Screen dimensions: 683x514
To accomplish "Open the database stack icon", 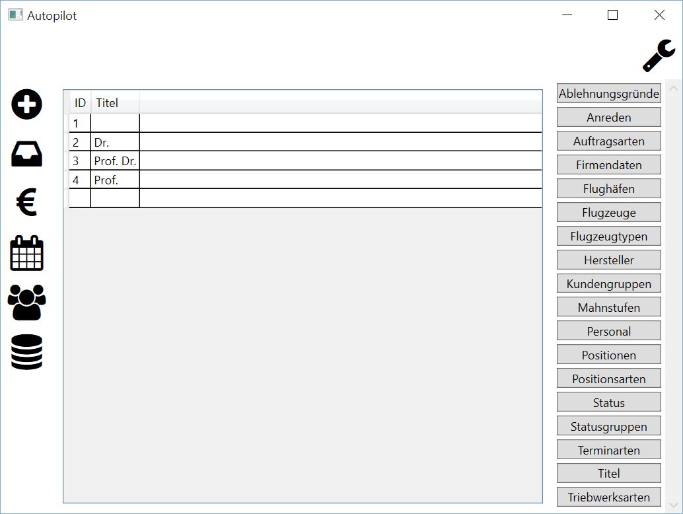I will [x=26, y=352].
